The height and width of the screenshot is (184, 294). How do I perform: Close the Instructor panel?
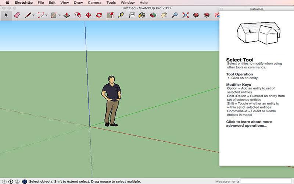(x=222, y=9)
